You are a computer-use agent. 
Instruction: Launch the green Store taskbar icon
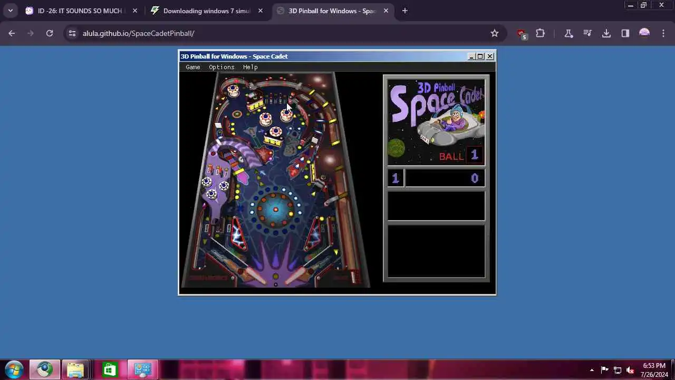point(109,369)
